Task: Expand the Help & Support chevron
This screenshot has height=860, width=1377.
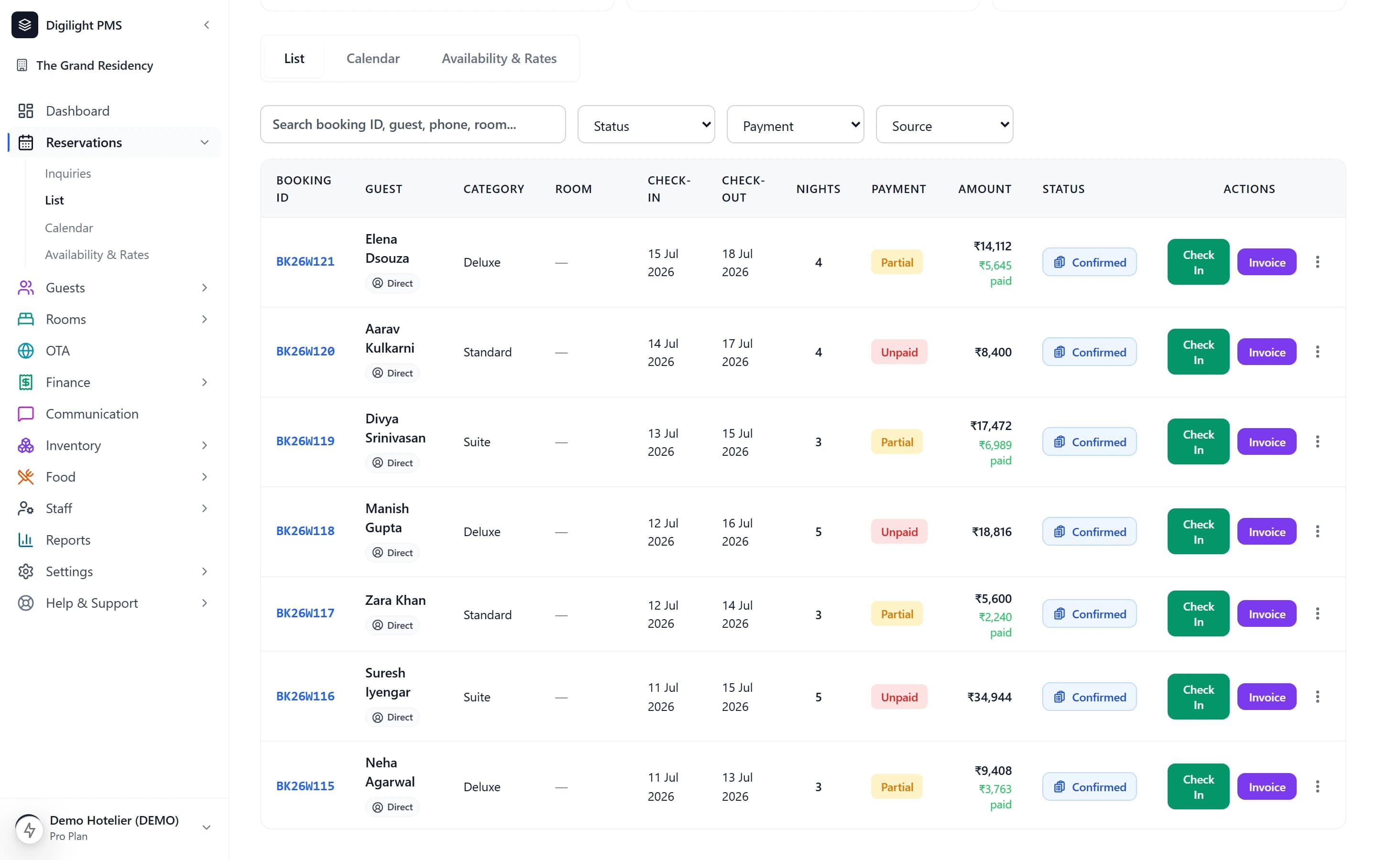Action: (x=204, y=603)
